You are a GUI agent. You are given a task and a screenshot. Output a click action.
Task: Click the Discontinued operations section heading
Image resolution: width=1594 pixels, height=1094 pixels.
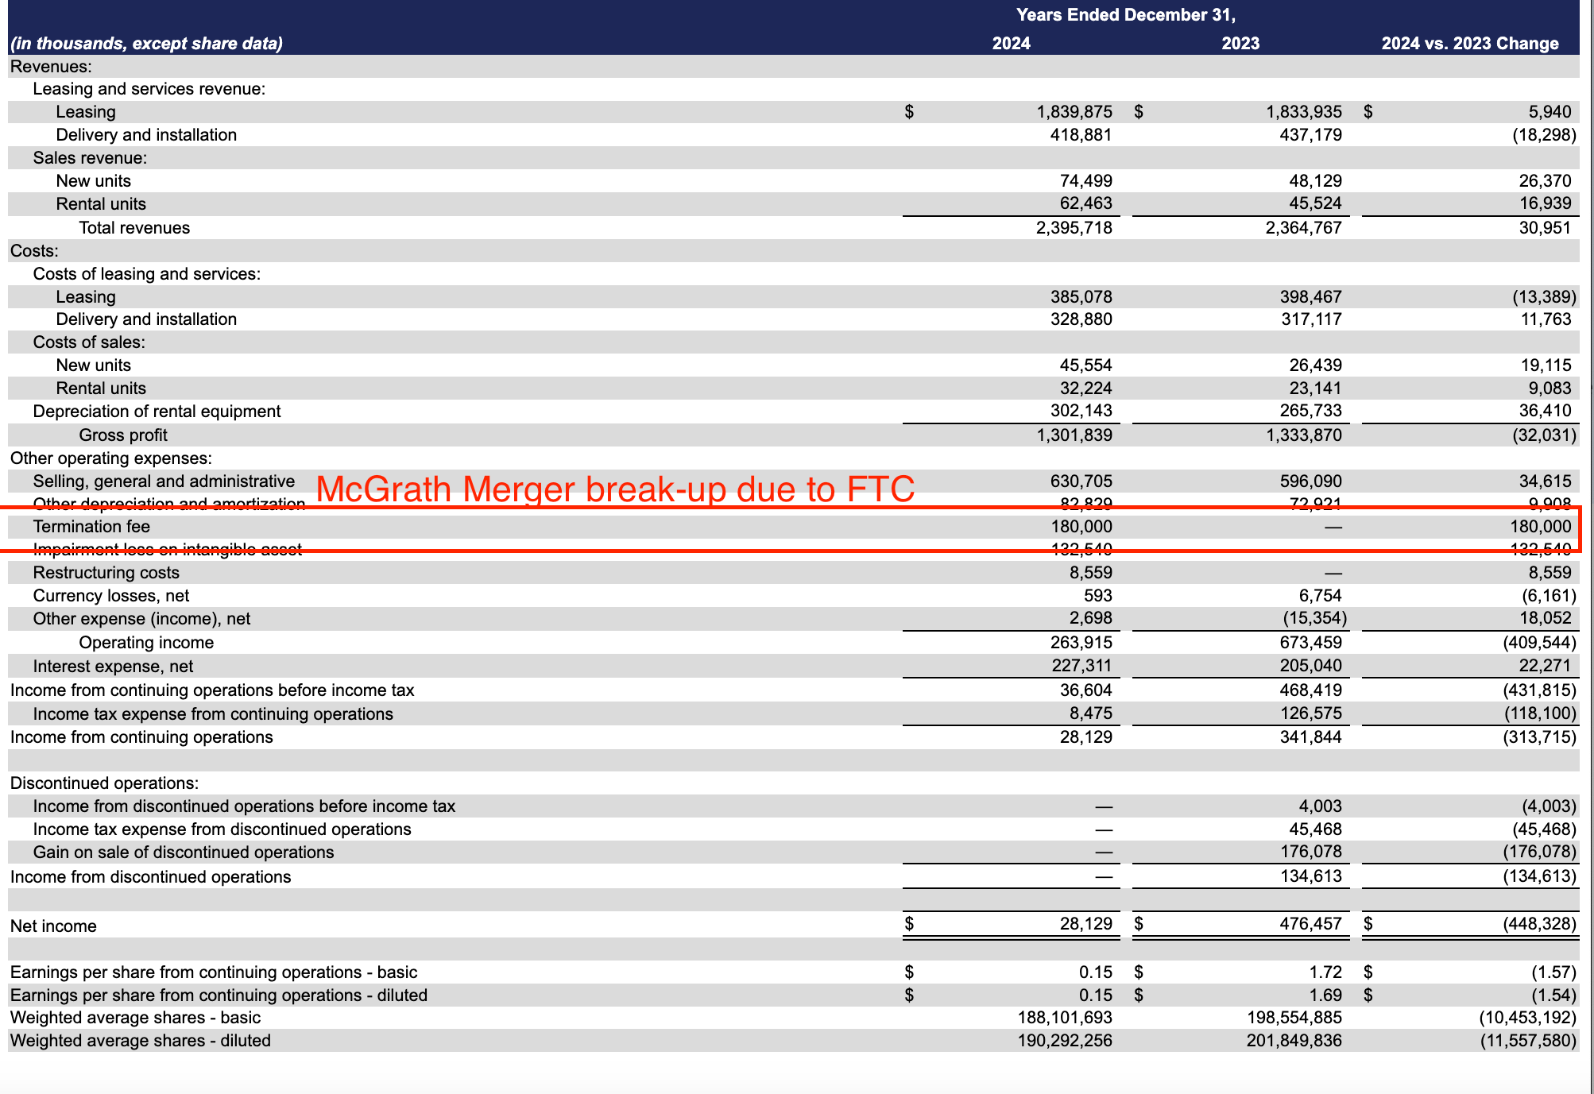pos(104,783)
